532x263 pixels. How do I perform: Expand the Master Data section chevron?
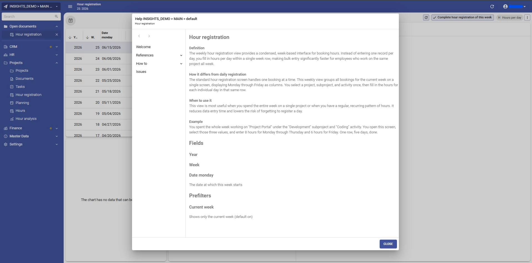(x=57, y=136)
